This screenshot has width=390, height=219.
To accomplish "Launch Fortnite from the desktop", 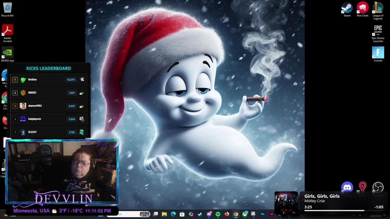I will pos(378,54).
